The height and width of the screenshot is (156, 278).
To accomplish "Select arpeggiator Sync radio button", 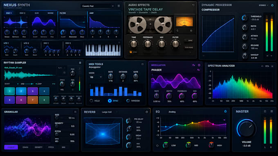I will pyautogui.click(x=110, y=101).
